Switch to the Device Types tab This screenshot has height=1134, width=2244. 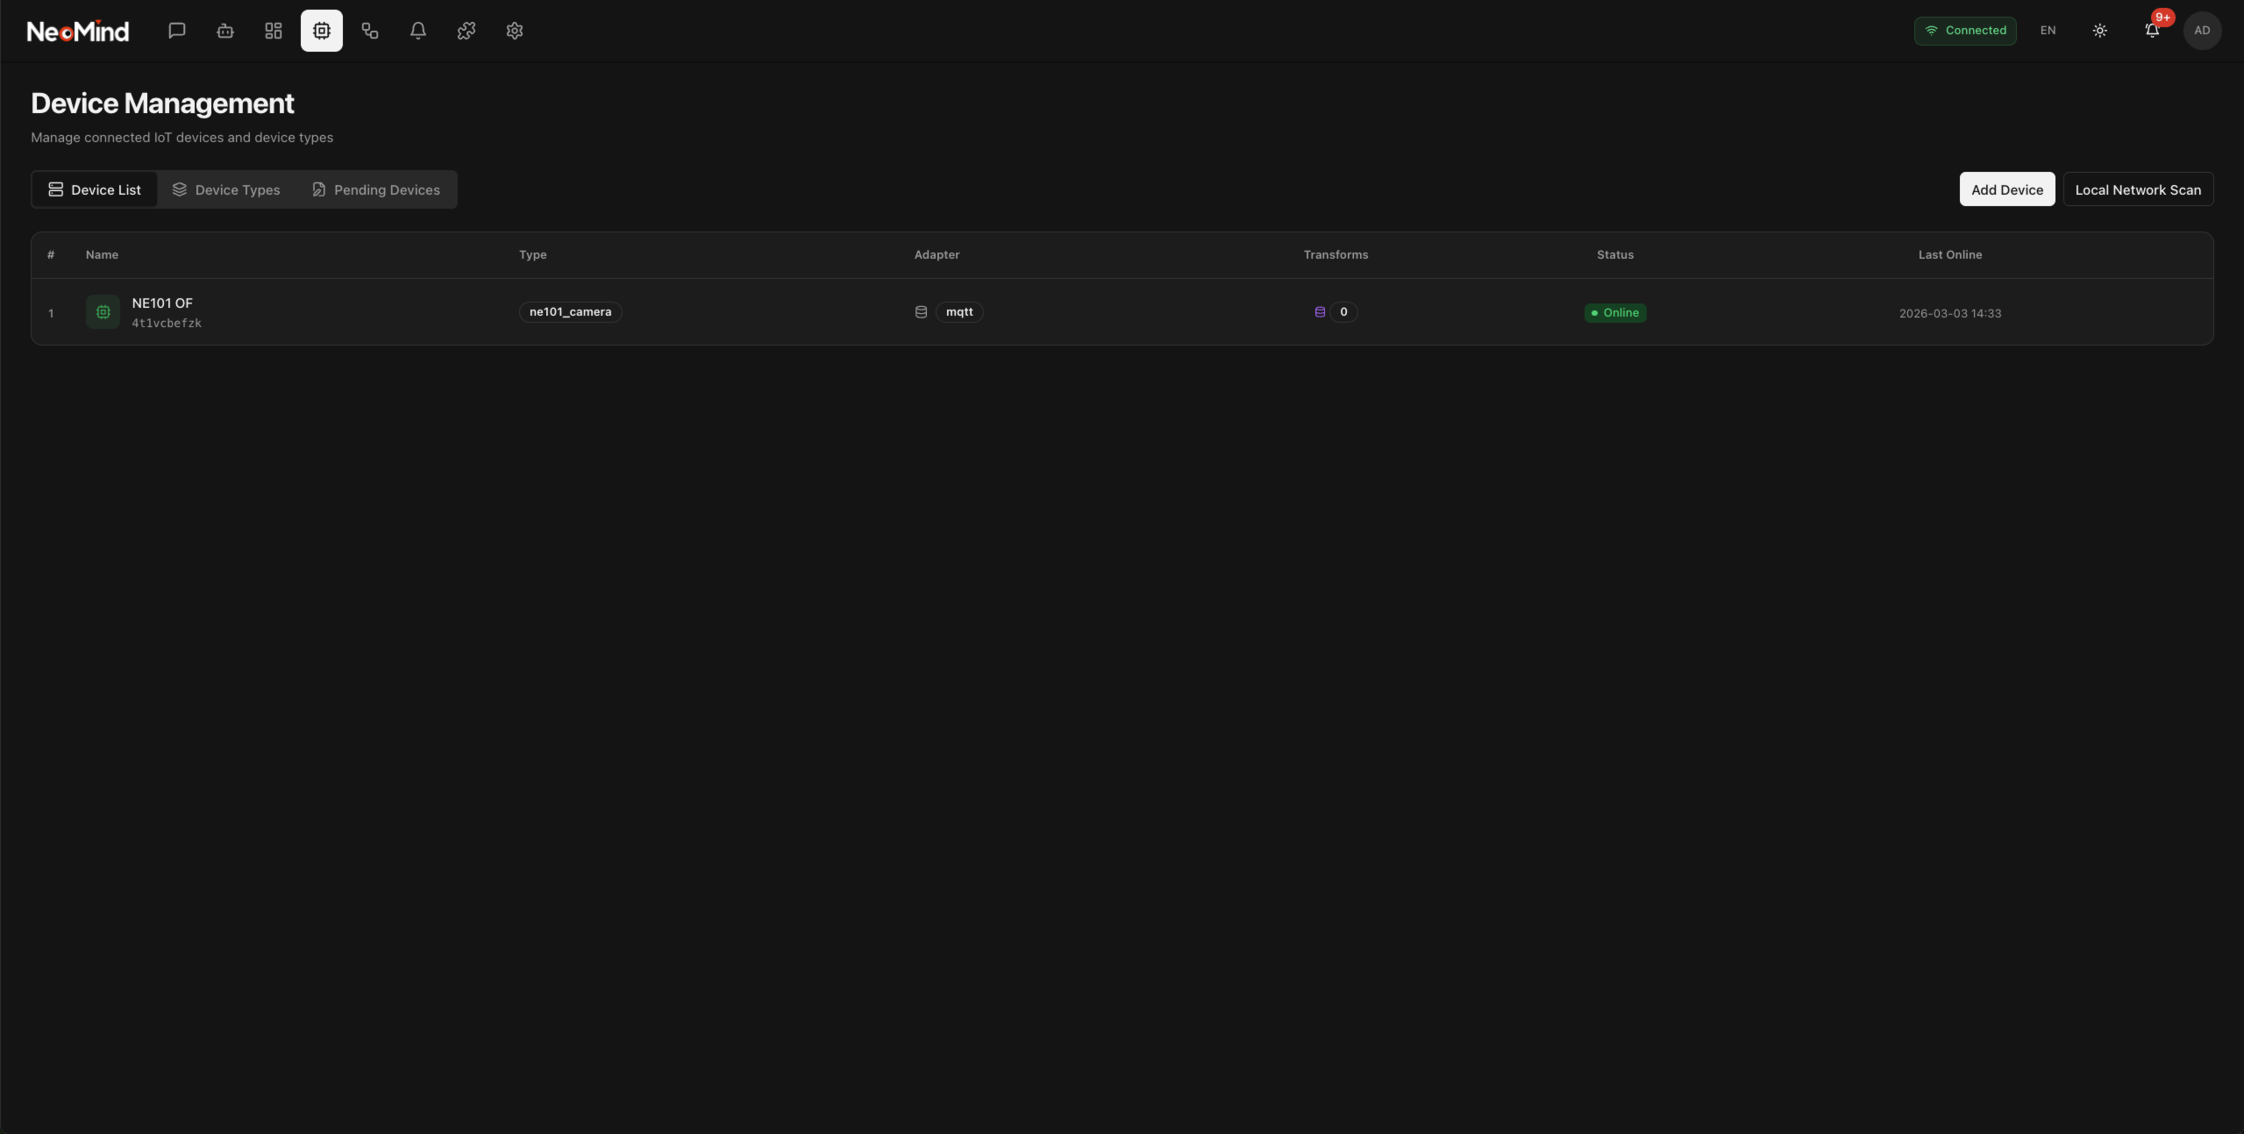pyautogui.click(x=226, y=189)
